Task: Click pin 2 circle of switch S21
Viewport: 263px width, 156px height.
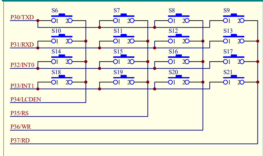Action: (x=242, y=82)
